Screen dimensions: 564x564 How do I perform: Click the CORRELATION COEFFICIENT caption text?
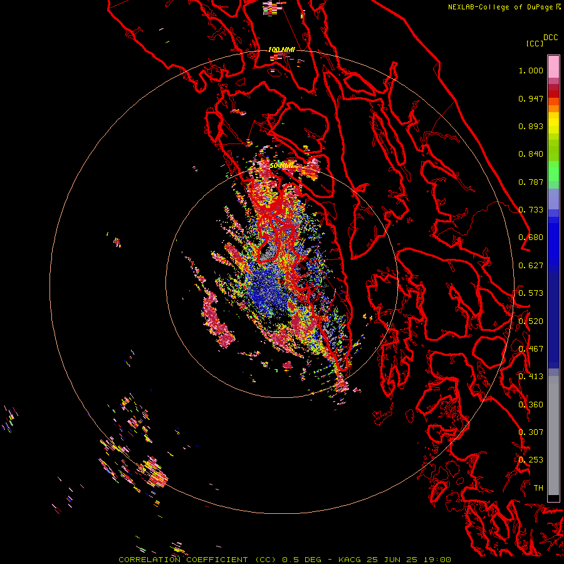tap(183, 560)
